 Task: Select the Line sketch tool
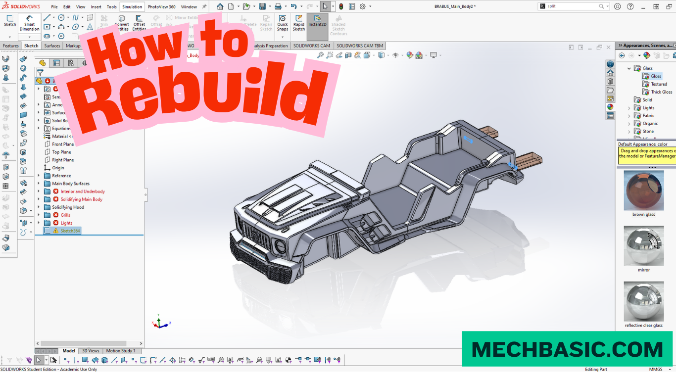pyautogui.click(x=47, y=18)
